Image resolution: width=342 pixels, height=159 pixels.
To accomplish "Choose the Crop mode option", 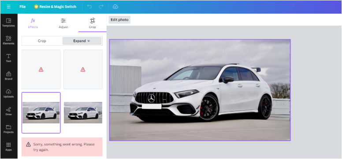I will coord(42,41).
